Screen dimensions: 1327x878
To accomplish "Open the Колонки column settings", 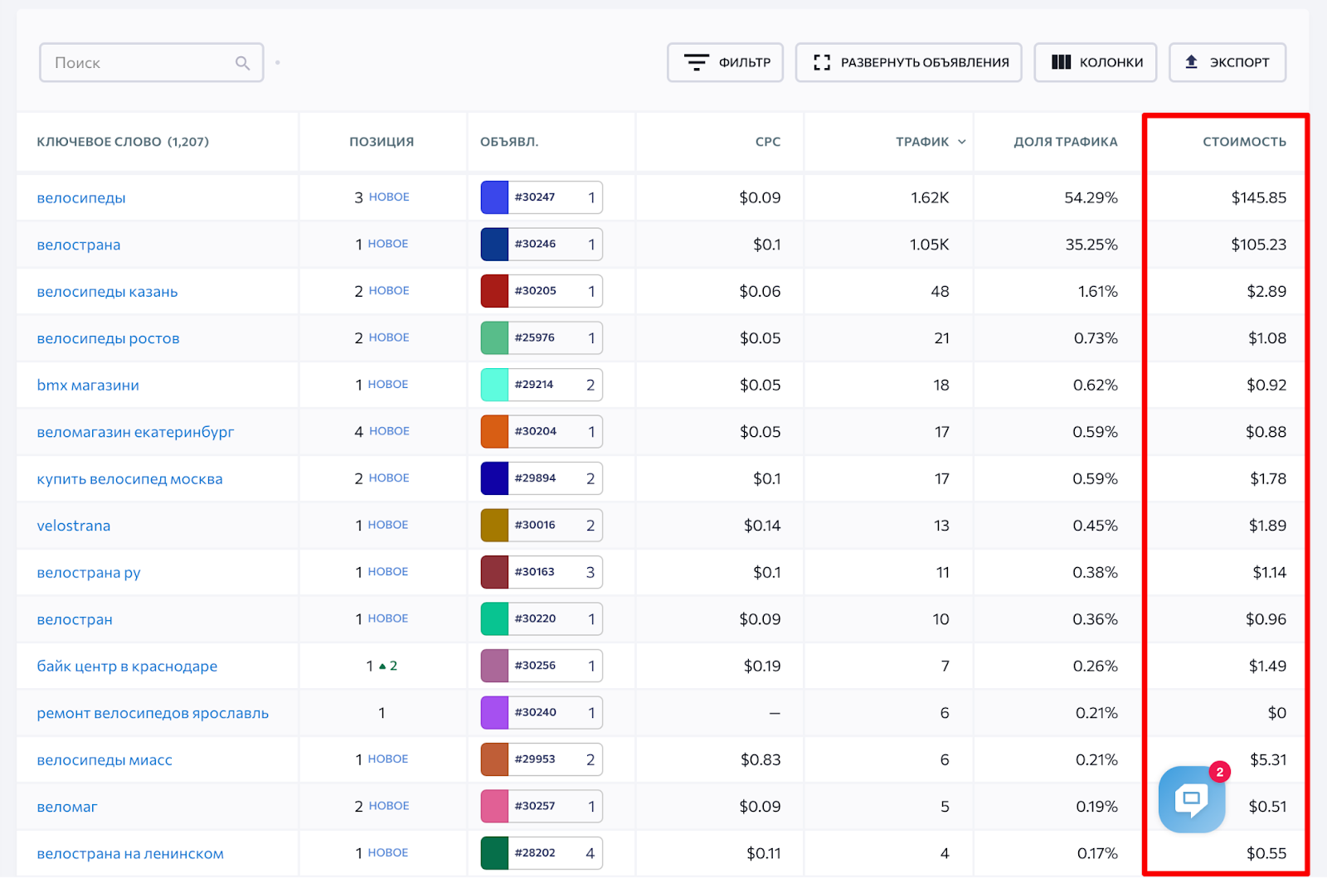I will (1096, 62).
